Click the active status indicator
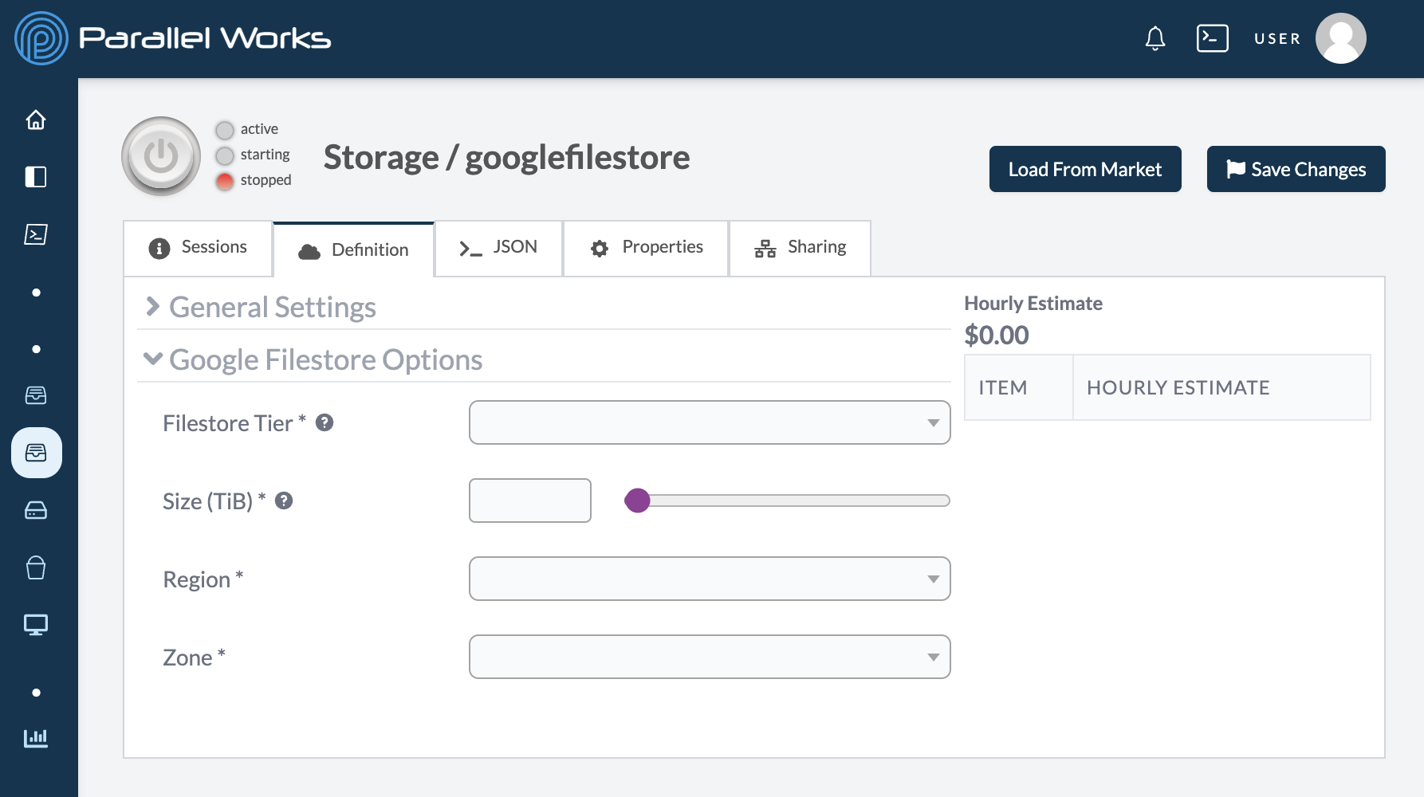 225,130
